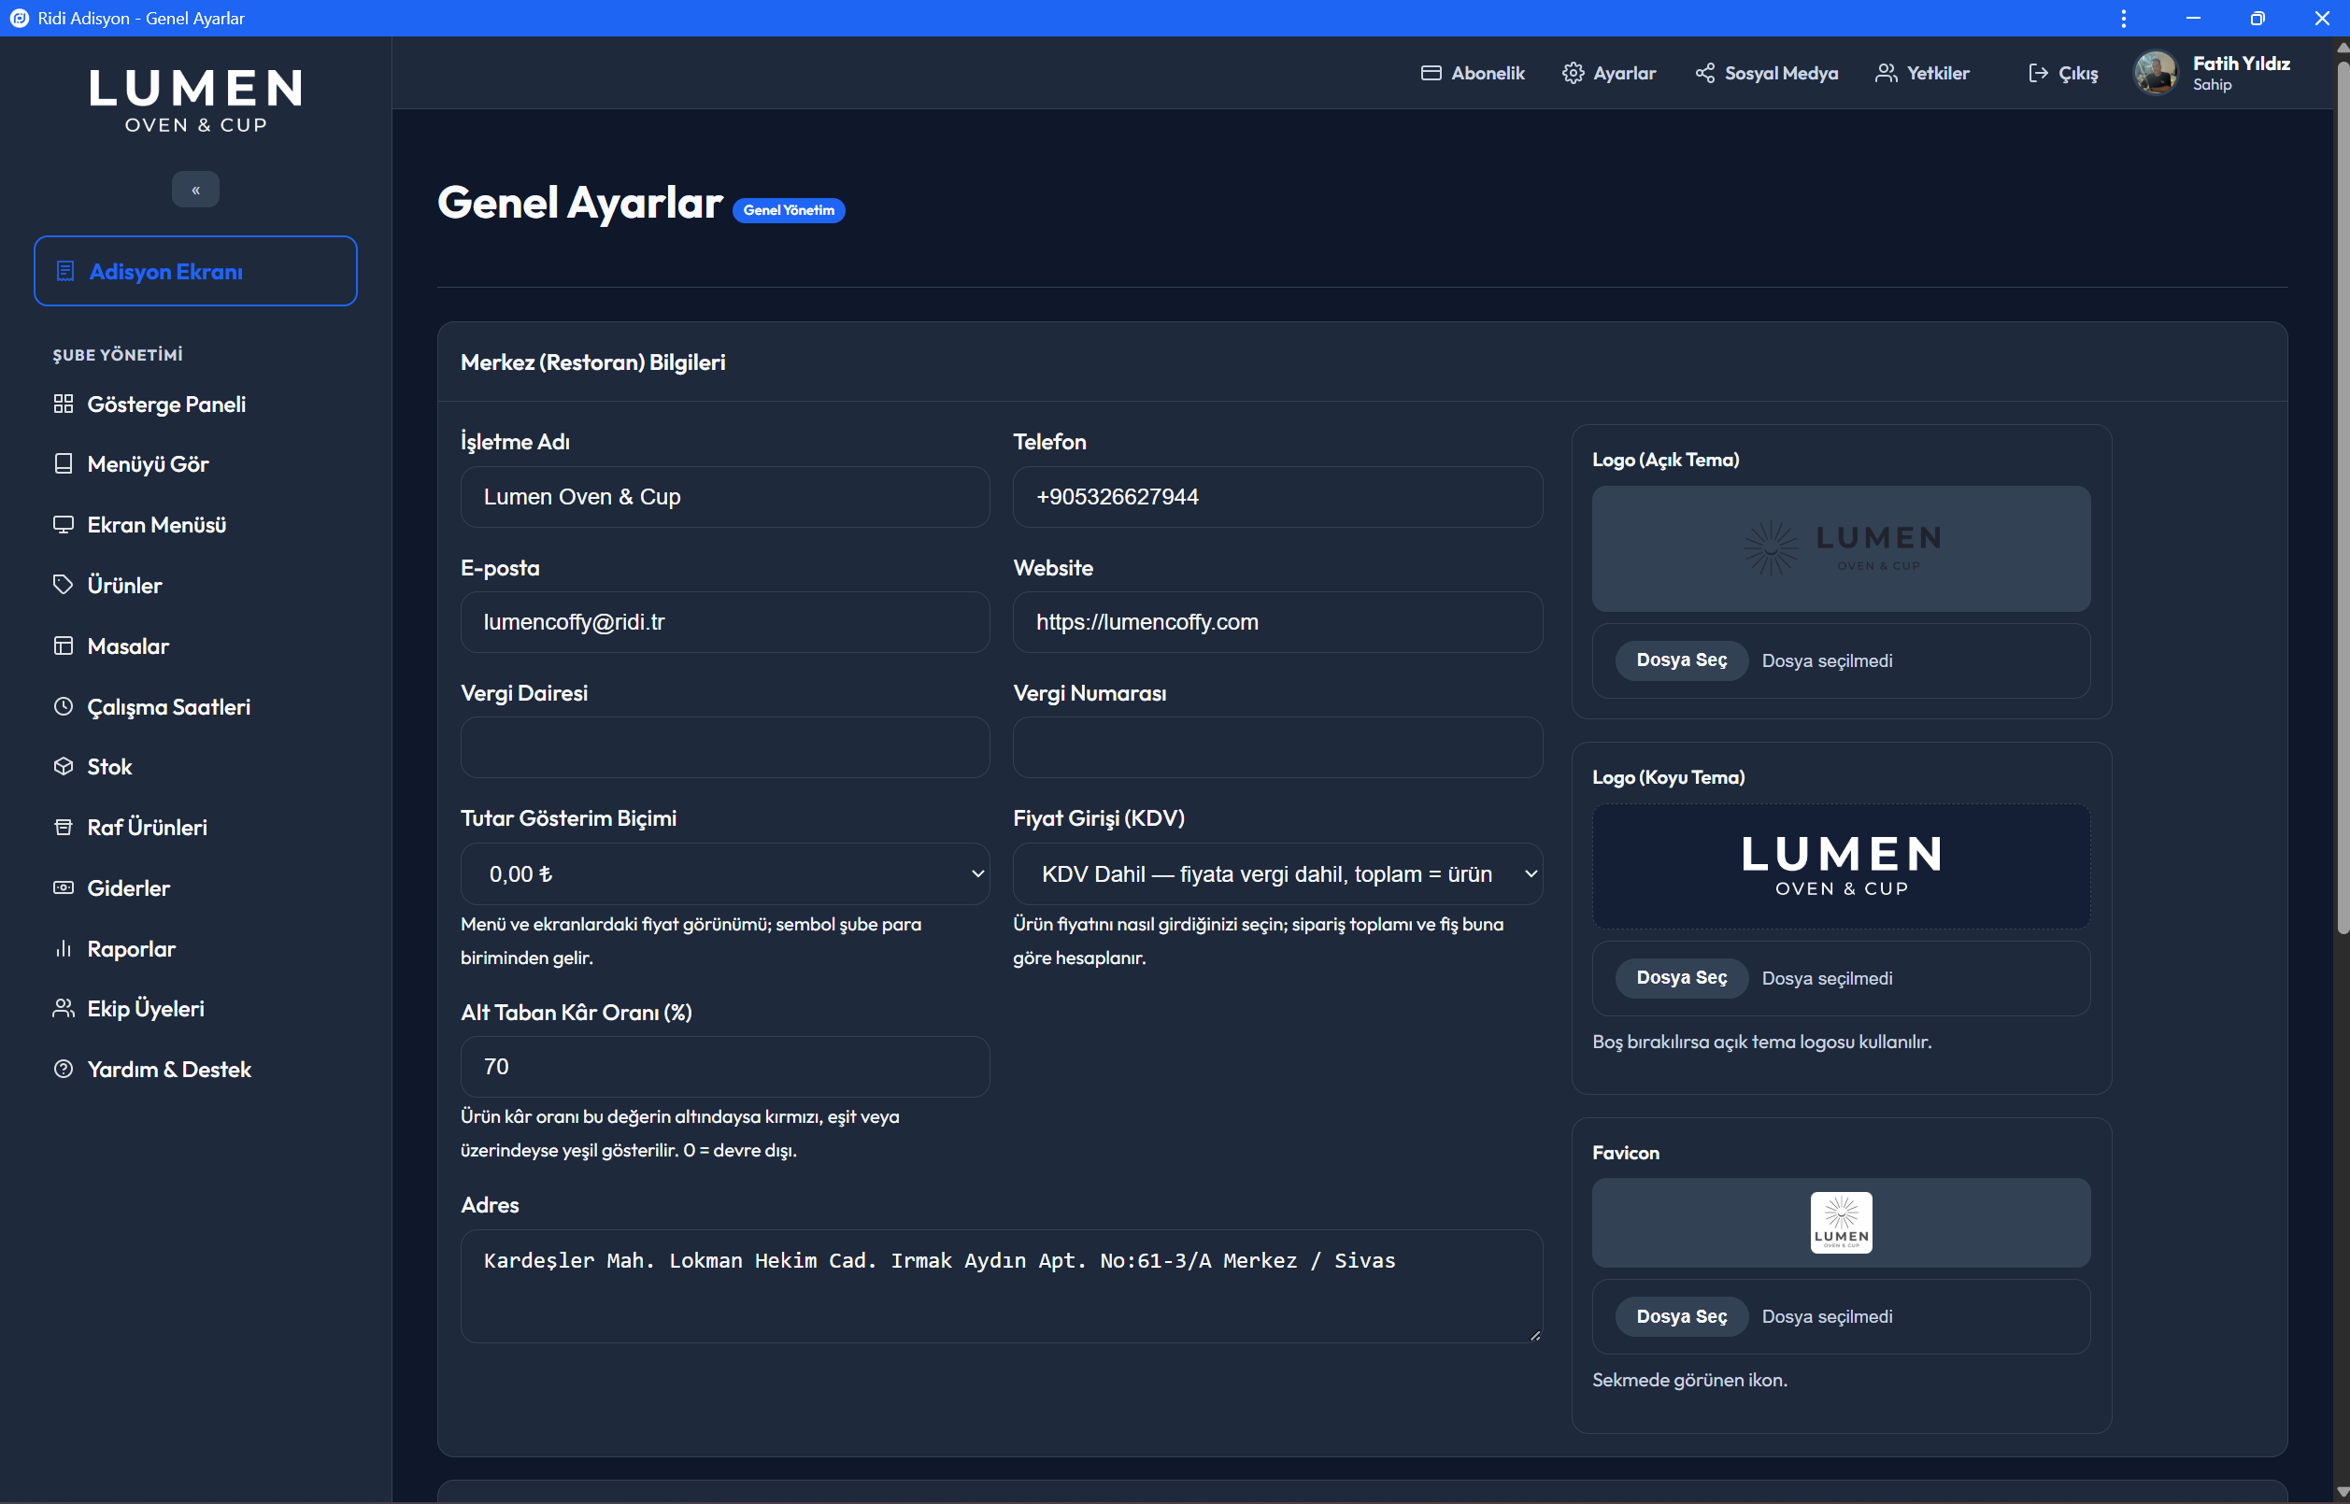Image resolution: width=2350 pixels, height=1504 pixels.
Task: Expand the Tutar Gösterim Biçimi dropdown
Action: [x=725, y=874]
